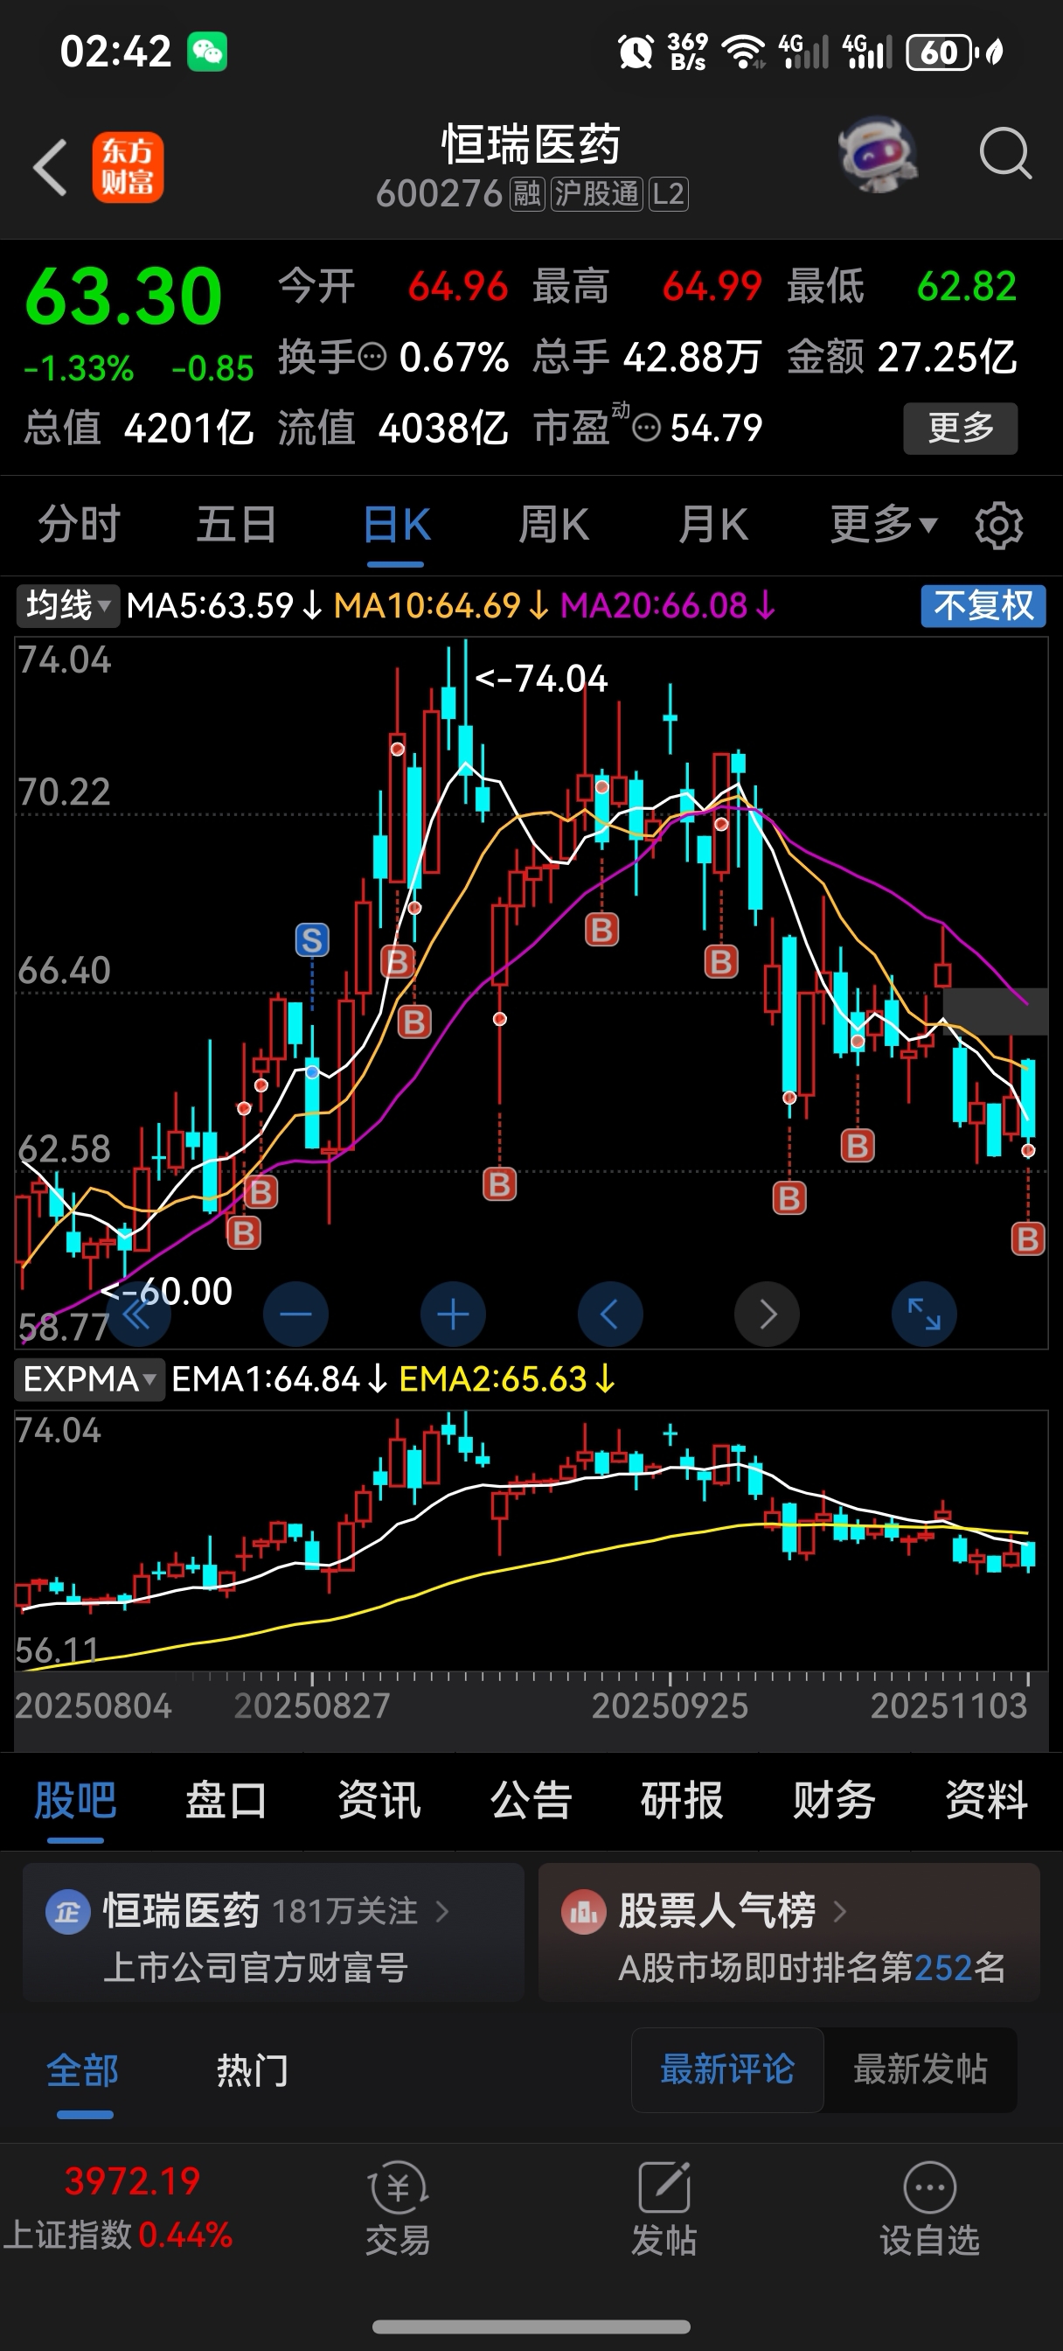Image resolution: width=1063 pixels, height=2351 pixels.
Task: Tap the MA10:64.69 value text
Action: pyautogui.click(x=441, y=605)
